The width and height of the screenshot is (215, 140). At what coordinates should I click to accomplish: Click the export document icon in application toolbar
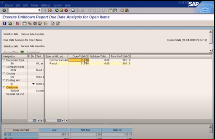53,23
